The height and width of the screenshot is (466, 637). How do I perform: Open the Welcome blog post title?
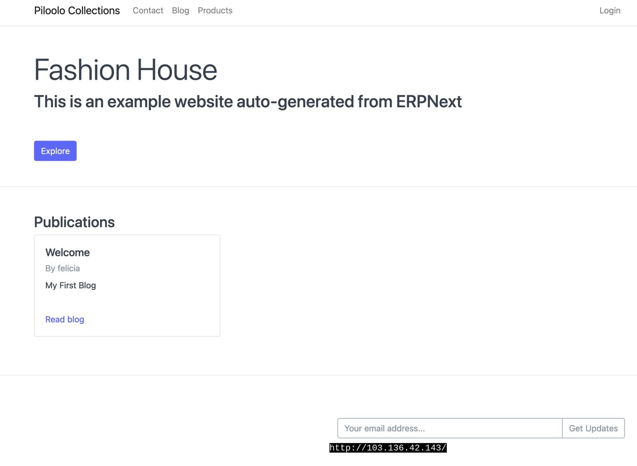[x=67, y=253]
